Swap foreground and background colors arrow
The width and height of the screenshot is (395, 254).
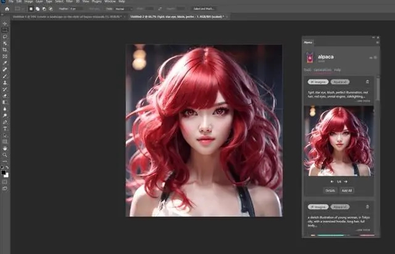7,168
